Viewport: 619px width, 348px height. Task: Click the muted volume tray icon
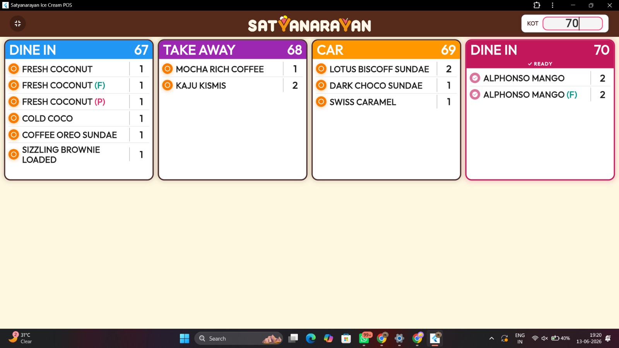(545, 338)
